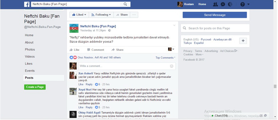The height and width of the screenshot is (120, 278).
Task: Open the more options ellipsis button
Action: coord(134,15)
